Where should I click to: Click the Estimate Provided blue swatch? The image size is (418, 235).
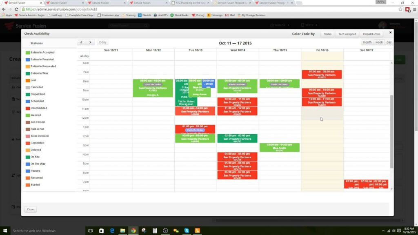28,60
